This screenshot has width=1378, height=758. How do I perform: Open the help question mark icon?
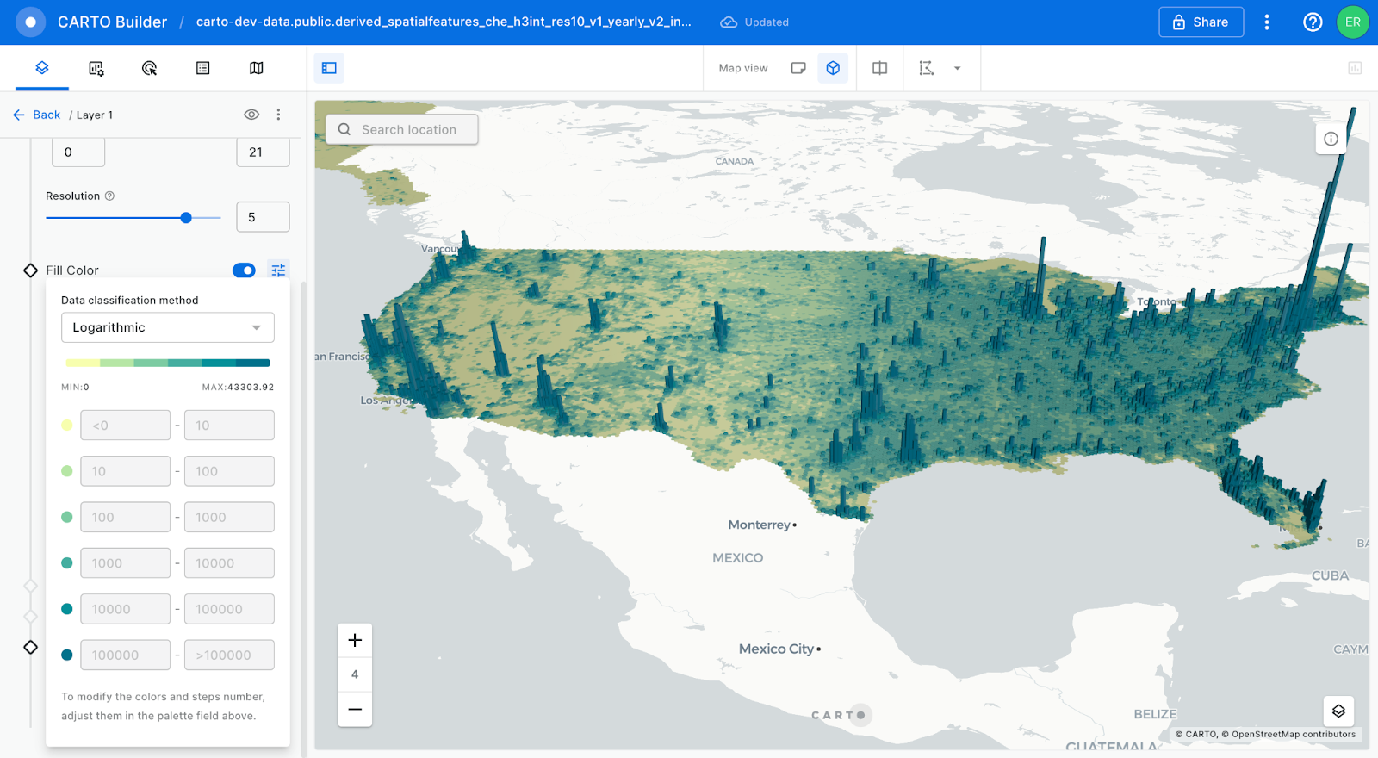click(x=1312, y=22)
